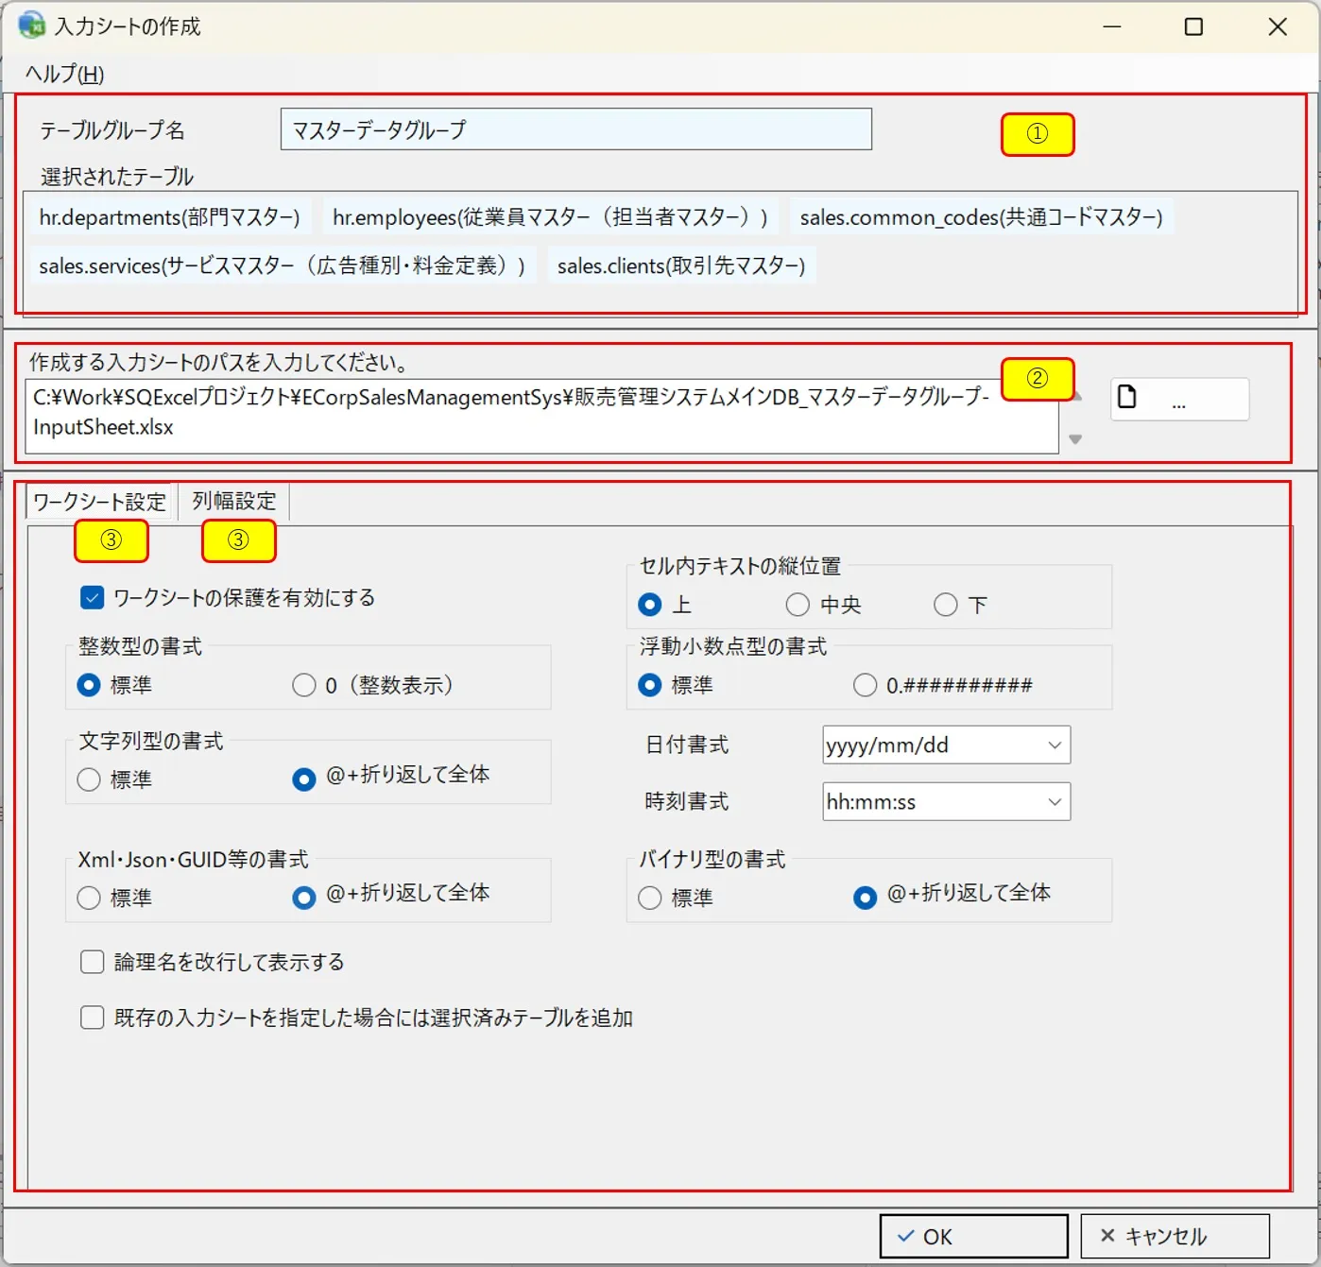Minimize the 入力シートの作成 window
This screenshot has height=1267, width=1321.
1112,26
